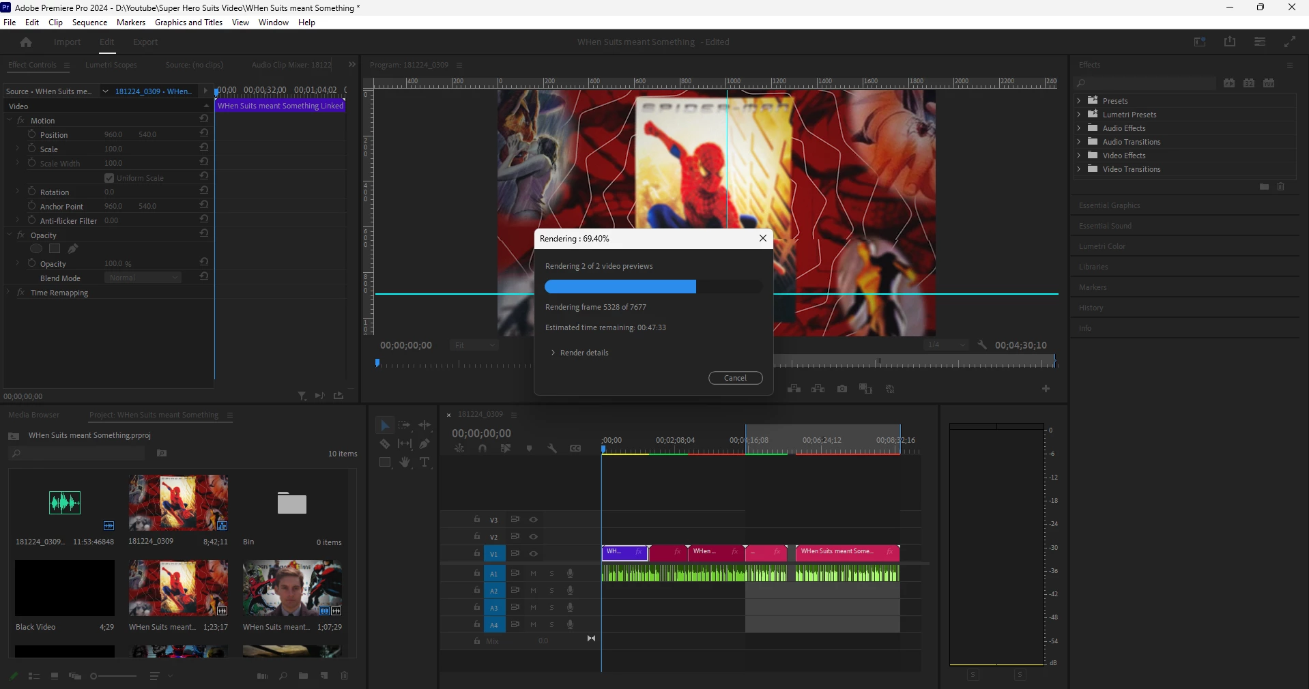The height and width of the screenshot is (689, 1309).
Task: Open the Essential Graphics panel
Action: 1109,205
